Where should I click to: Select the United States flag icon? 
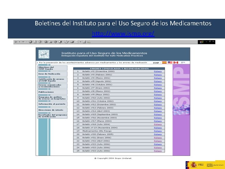click(170, 63)
